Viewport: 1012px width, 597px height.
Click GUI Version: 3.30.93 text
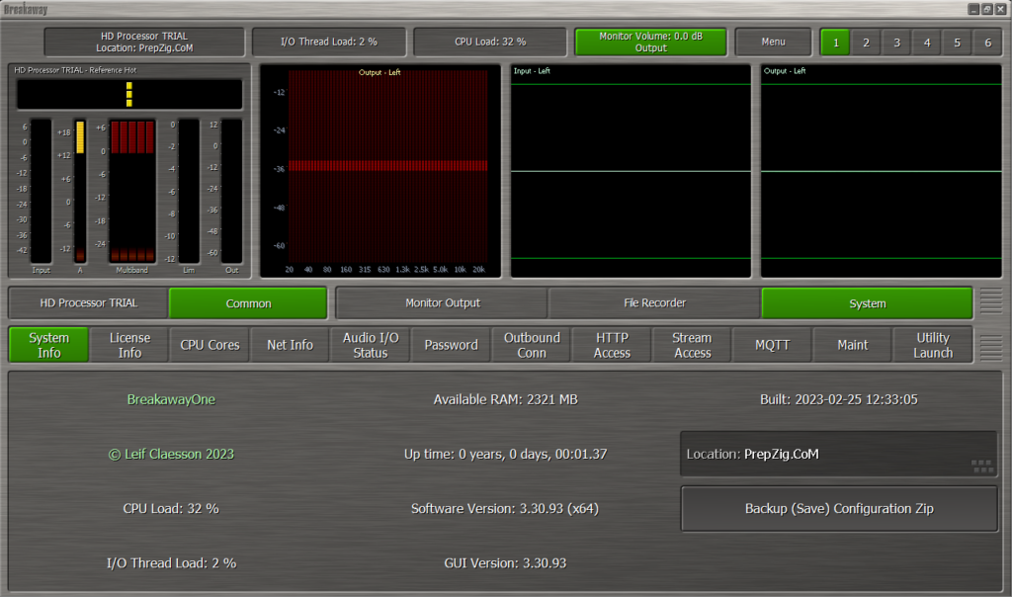(505, 562)
